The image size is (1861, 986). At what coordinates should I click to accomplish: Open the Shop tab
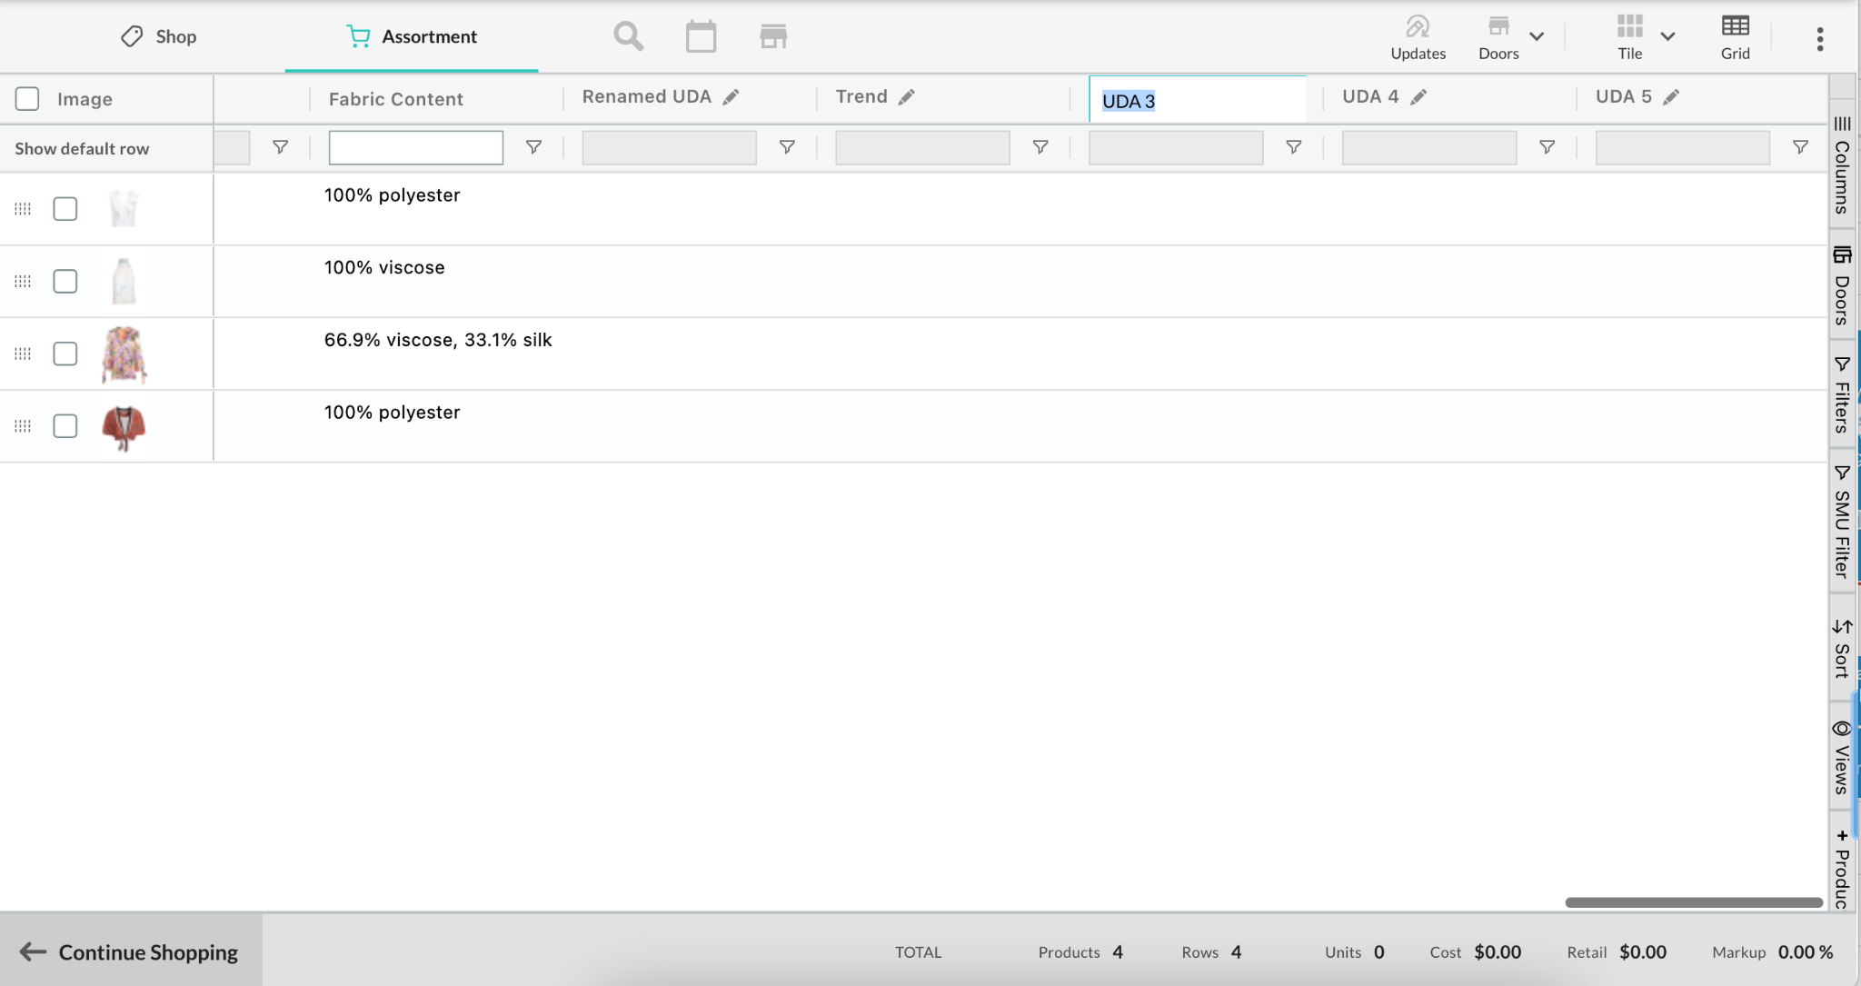tap(158, 36)
